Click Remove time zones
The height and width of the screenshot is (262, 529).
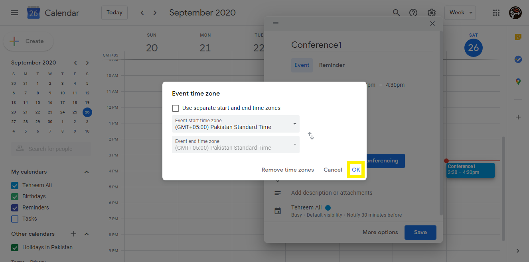[288, 170]
